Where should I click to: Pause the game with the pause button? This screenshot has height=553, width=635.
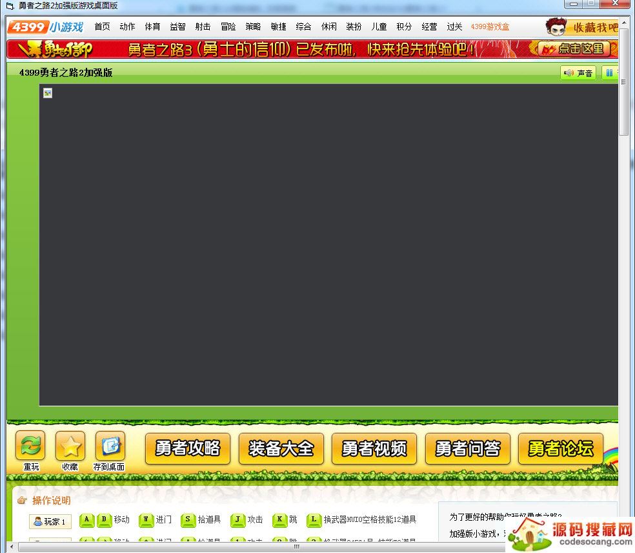pos(609,73)
